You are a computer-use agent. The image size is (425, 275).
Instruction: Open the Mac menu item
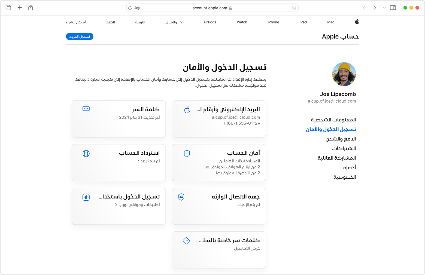[x=331, y=22]
